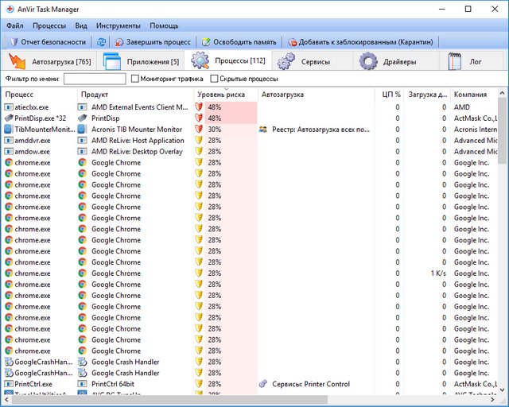Click the Log tab notepad icon
The image size is (509, 407).
click(x=454, y=61)
